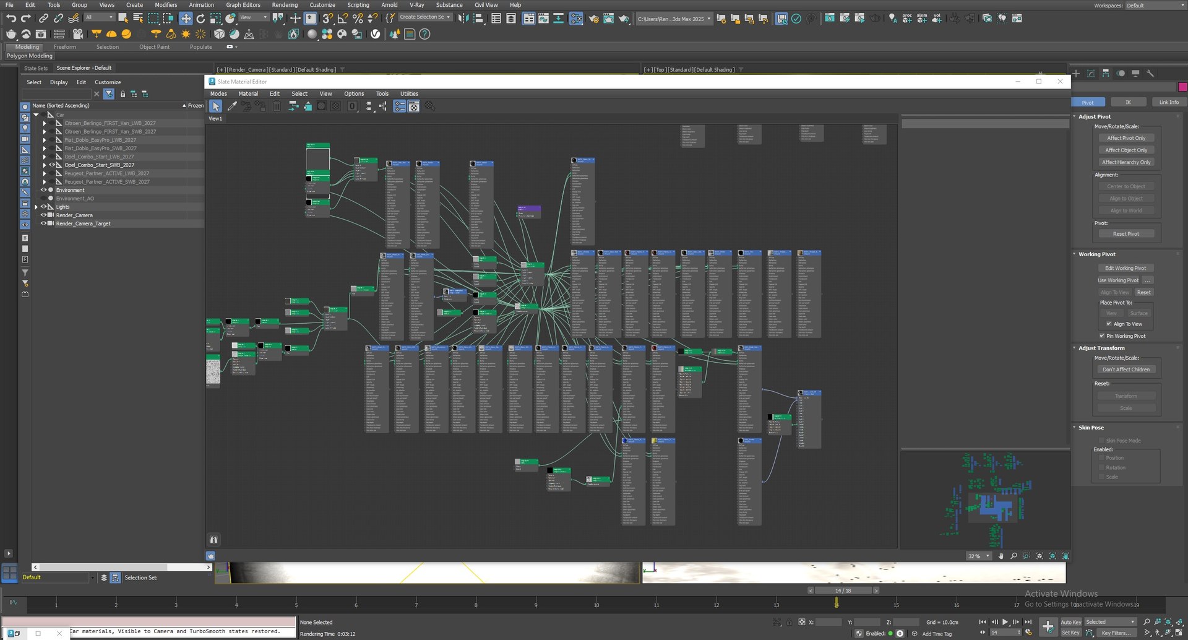Screen dimensions: 1188x640
Task: Click the teapot Render Production icon
Action: [624, 19]
